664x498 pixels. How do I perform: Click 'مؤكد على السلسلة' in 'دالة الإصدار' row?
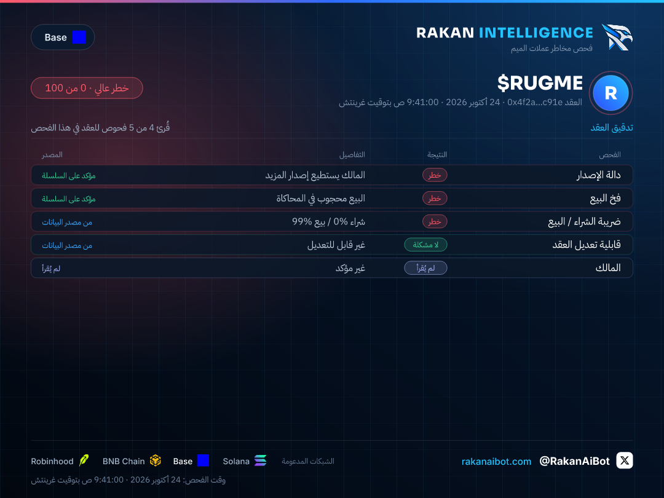tap(69, 176)
